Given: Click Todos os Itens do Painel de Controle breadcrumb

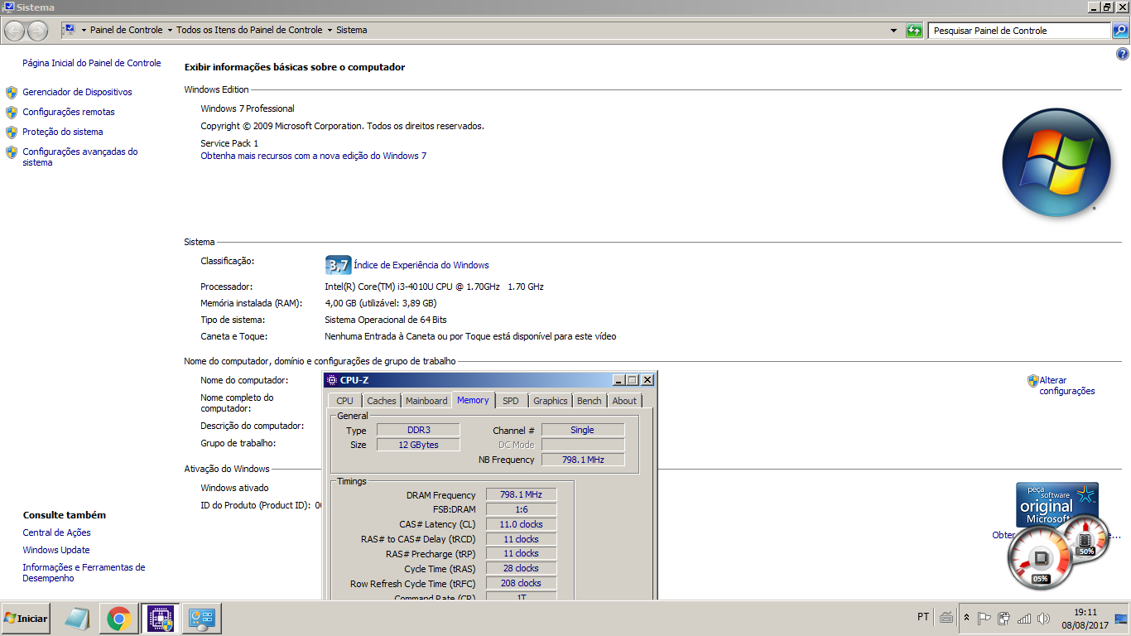Looking at the screenshot, I should click(249, 30).
